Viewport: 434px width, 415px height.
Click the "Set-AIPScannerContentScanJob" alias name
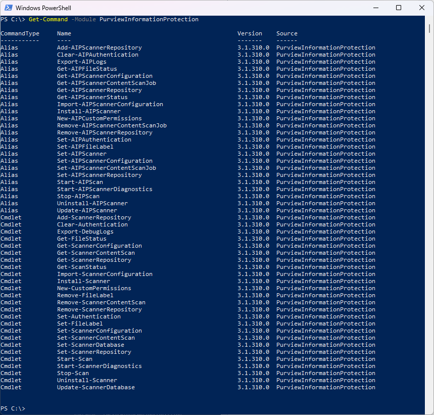(107, 168)
